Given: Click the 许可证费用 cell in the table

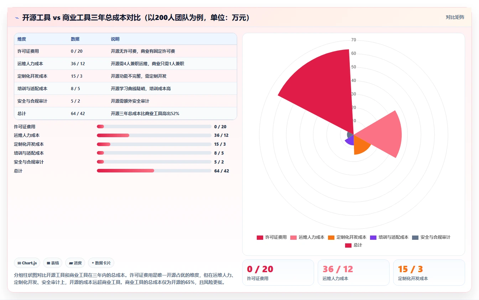Looking at the screenshot, I should click(x=28, y=51).
